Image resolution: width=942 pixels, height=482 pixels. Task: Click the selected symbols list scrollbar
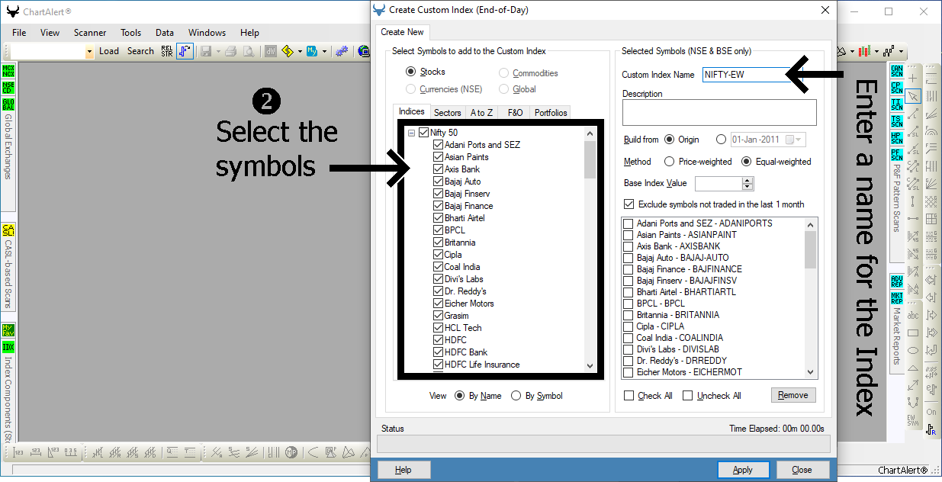811,297
